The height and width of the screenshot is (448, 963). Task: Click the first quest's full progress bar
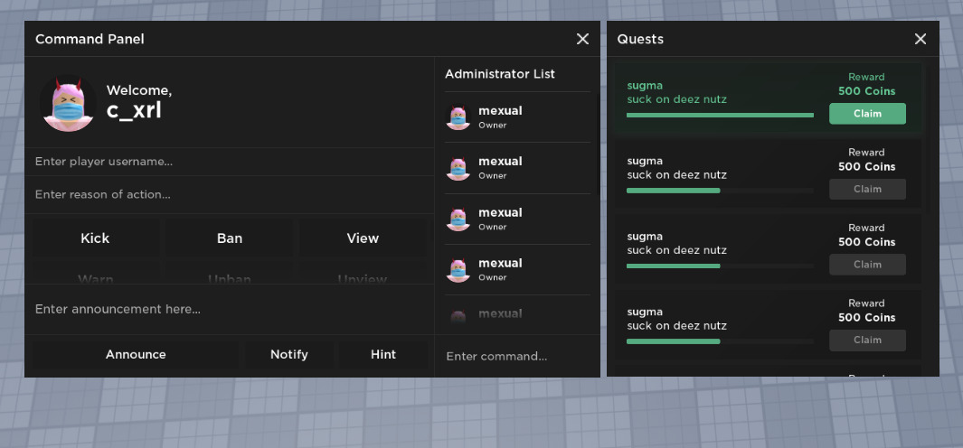pyautogui.click(x=720, y=116)
